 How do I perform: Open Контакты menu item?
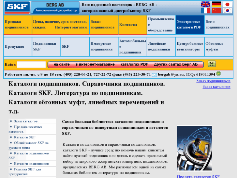tap(133, 25)
